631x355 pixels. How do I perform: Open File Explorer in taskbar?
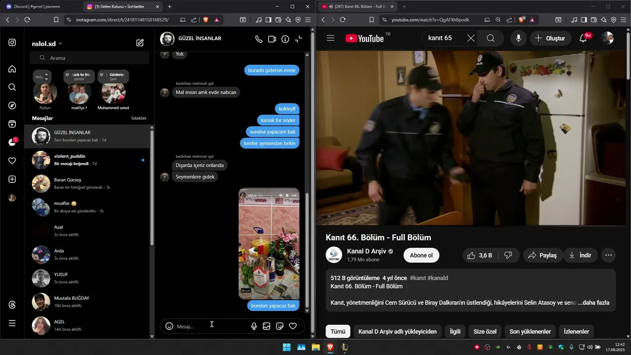pos(315,347)
